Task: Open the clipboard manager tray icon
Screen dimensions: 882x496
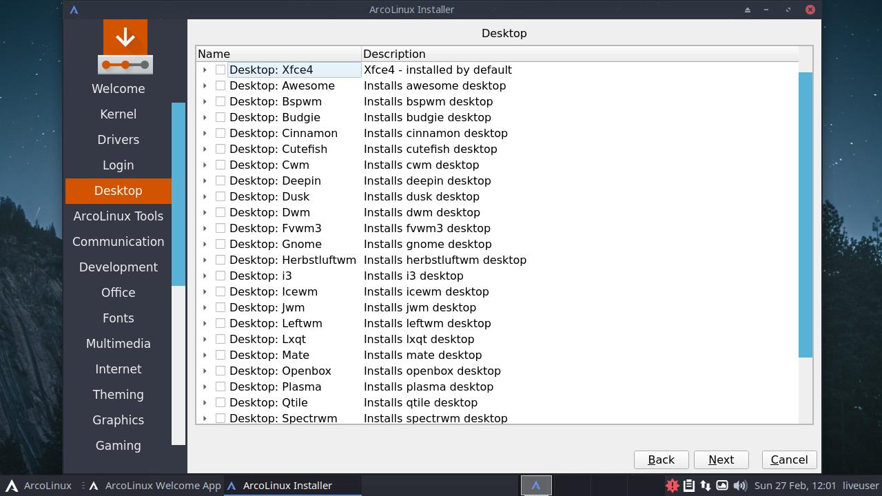Action: (x=688, y=486)
